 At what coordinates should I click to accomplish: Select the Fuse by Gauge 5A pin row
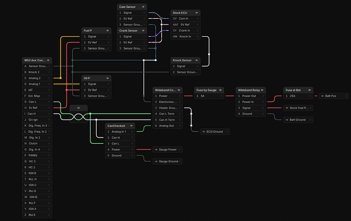(209, 96)
